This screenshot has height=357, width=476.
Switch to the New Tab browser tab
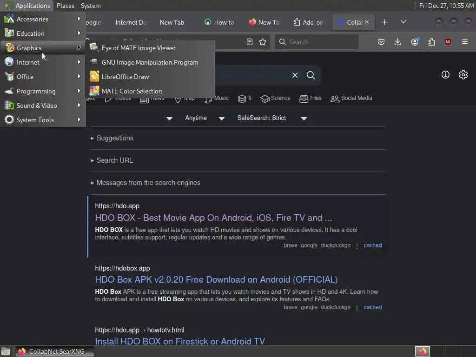pyautogui.click(x=172, y=22)
